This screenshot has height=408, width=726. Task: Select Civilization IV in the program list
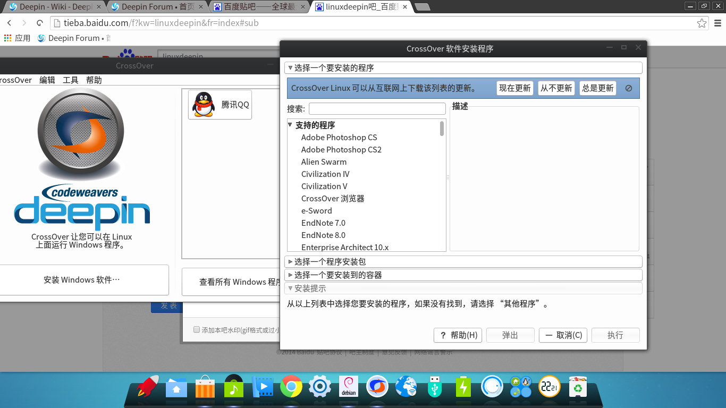[x=325, y=174]
